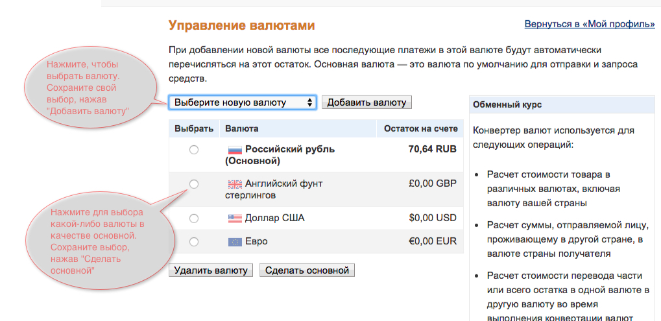Screen dimensions: 661x321
Task: Select the Английский фунт стерлингов radio button
Action: tap(194, 184)
